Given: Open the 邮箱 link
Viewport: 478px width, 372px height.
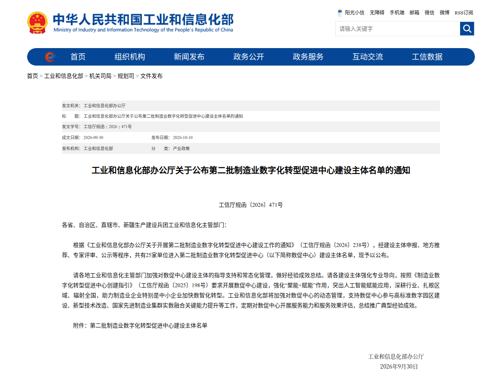Looking at the screenshot, I should [414, 13].
